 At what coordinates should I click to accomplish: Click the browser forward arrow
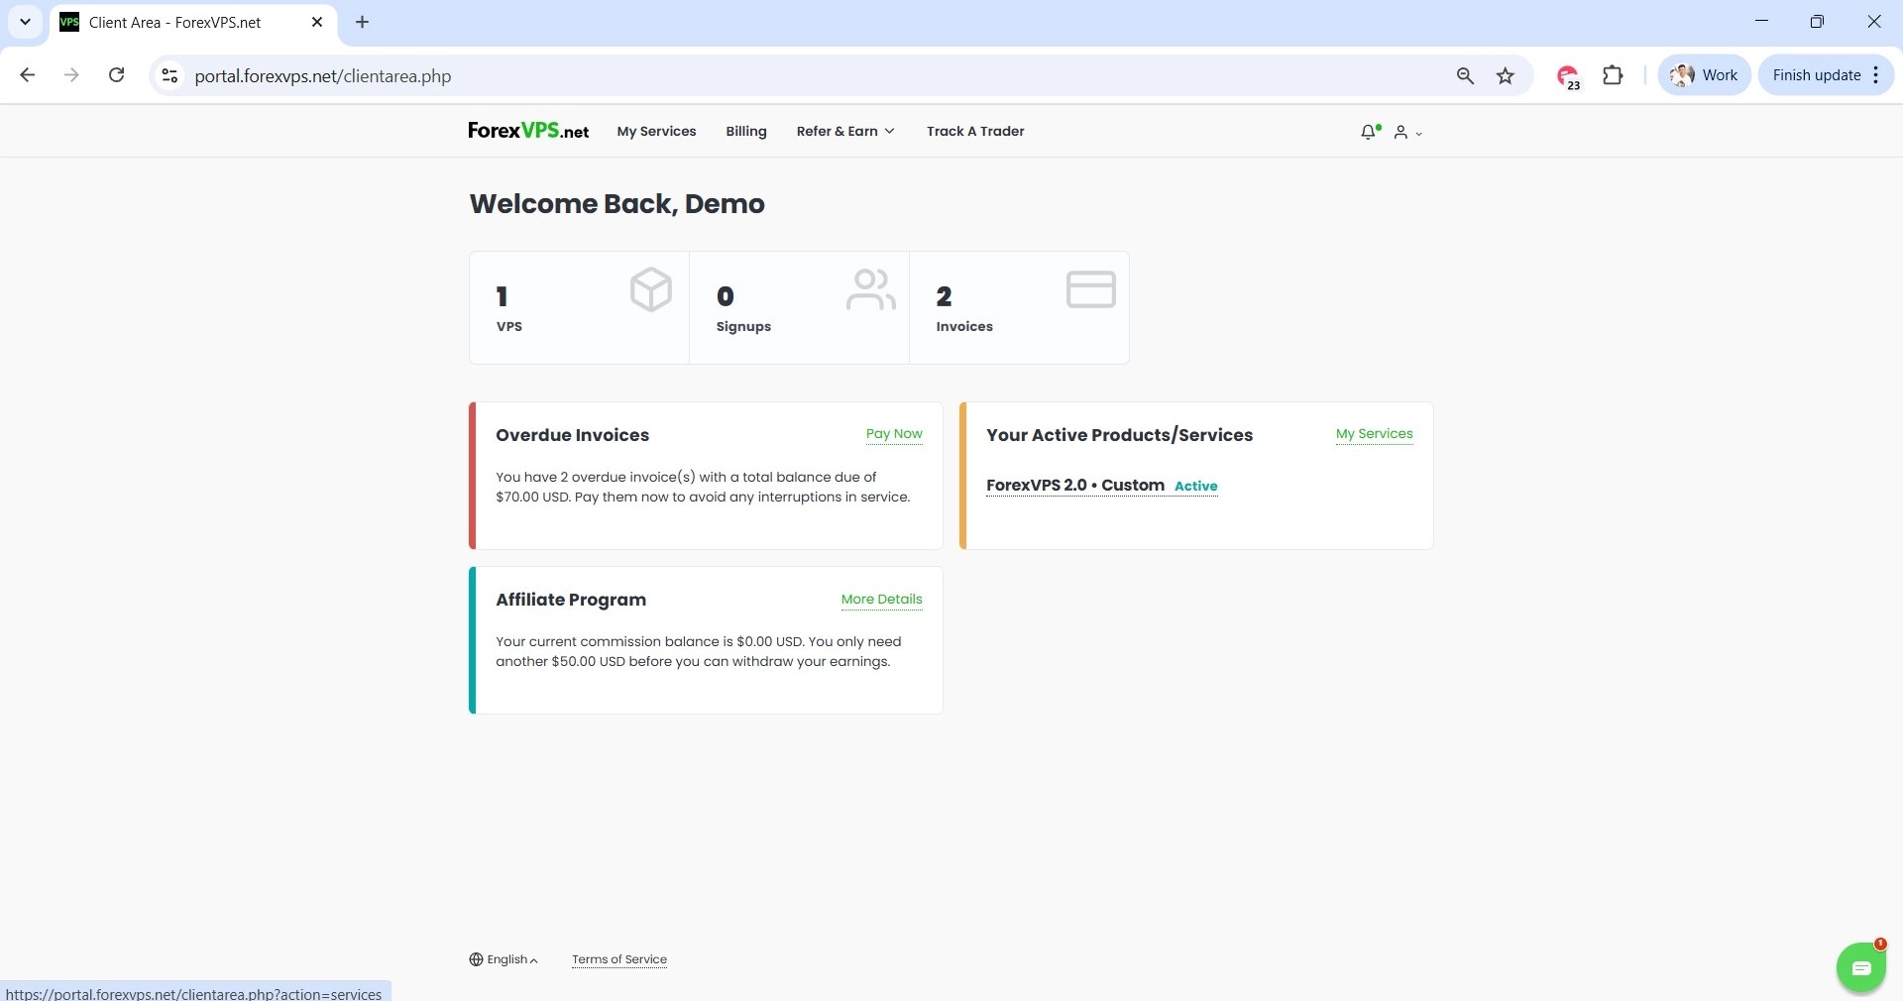(71, 75)
